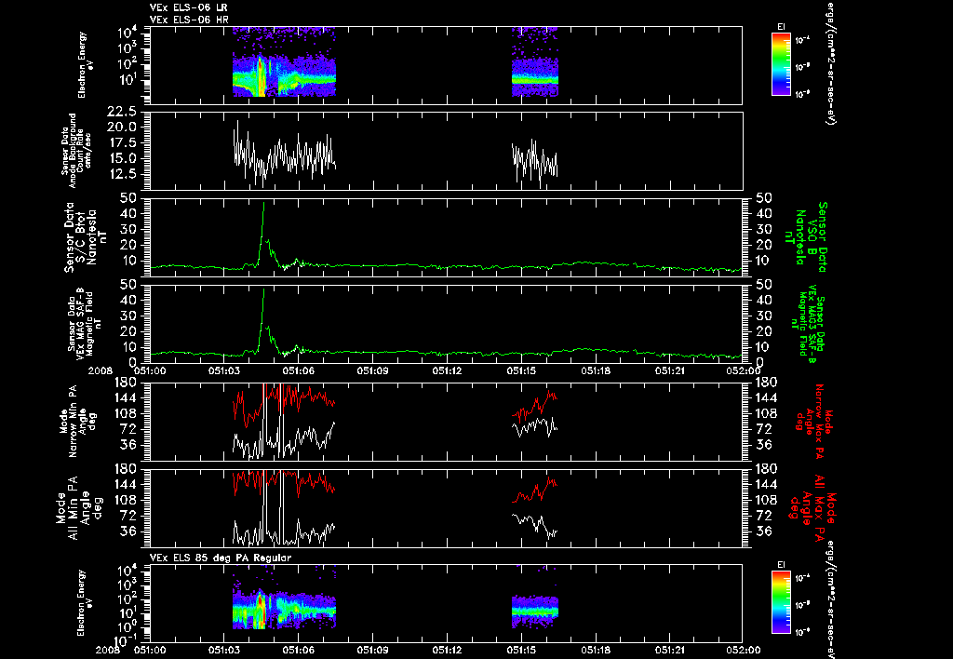Screen dimensions: 953x659
Task: Click the 'EI' label above top color bar
Action: pos(781,27)
